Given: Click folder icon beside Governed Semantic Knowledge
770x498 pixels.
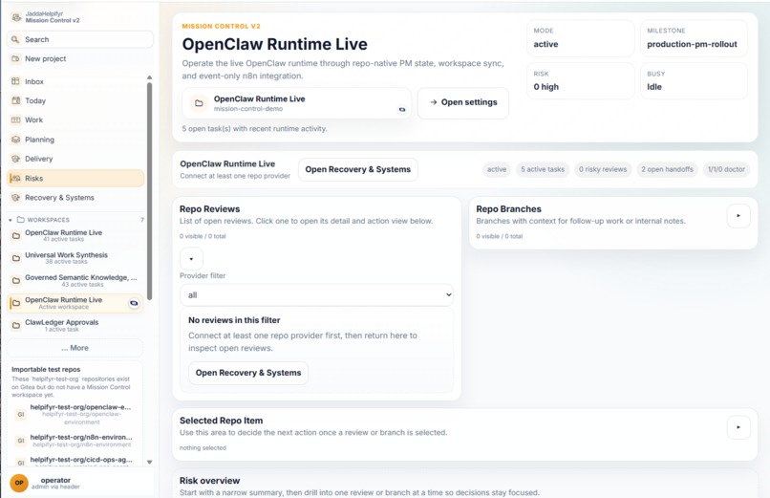Looking at the screenshot, I should [x=15, y=280].
